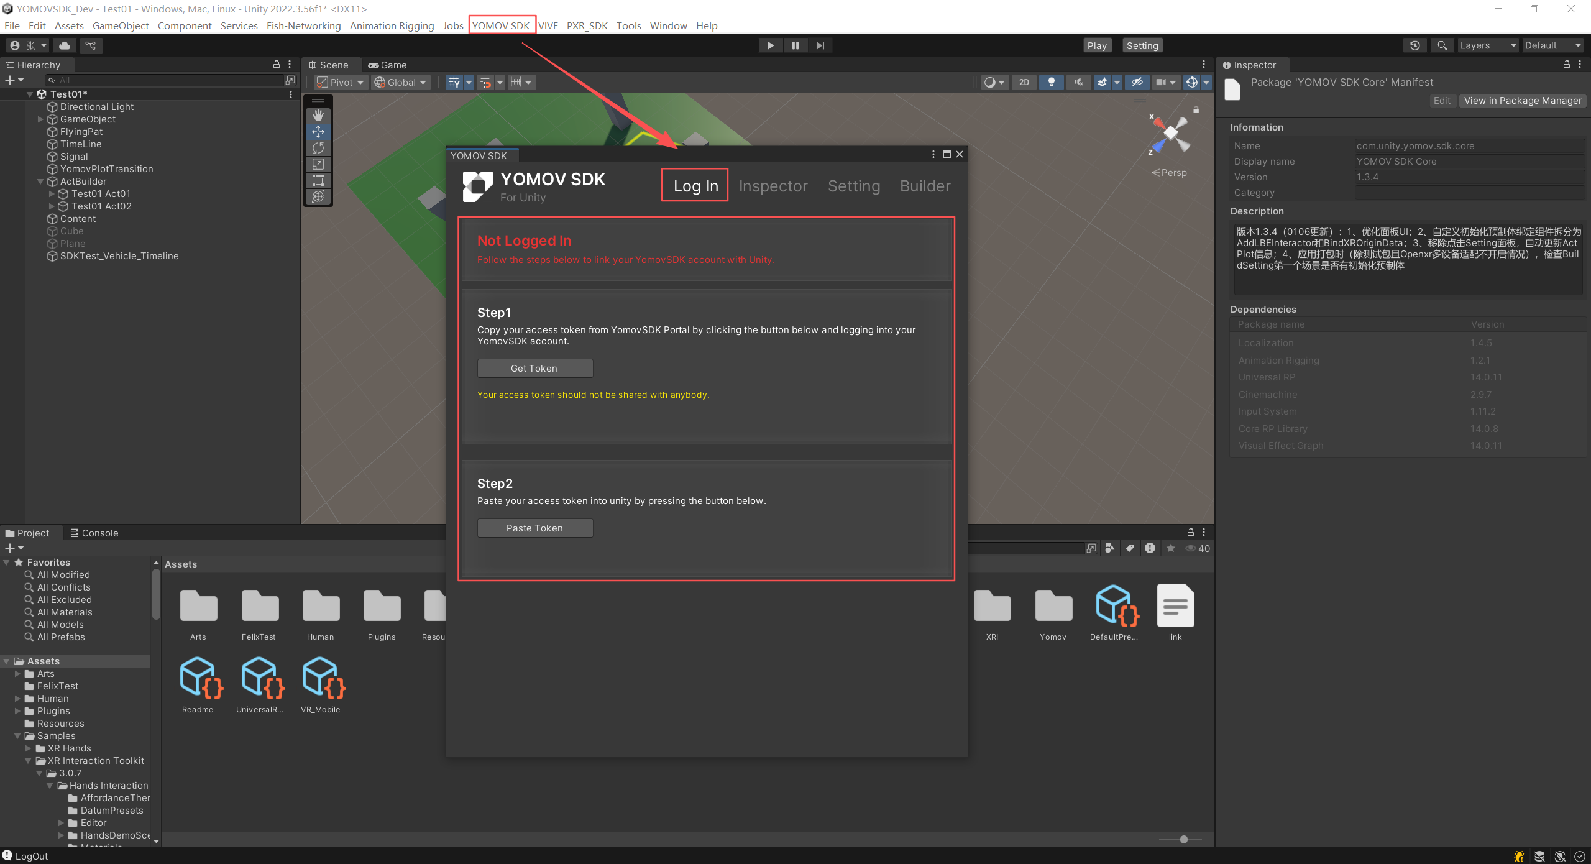
Task: Select the Hand view tool in Scene
Action: pos(318,116)
